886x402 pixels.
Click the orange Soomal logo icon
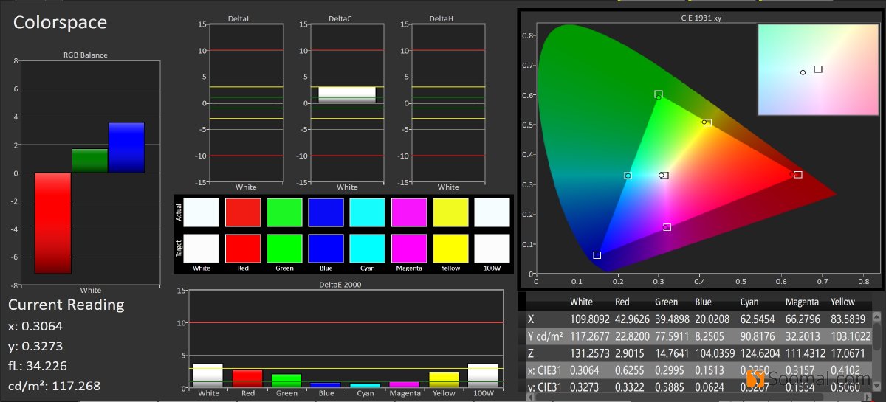click(755, 379)
